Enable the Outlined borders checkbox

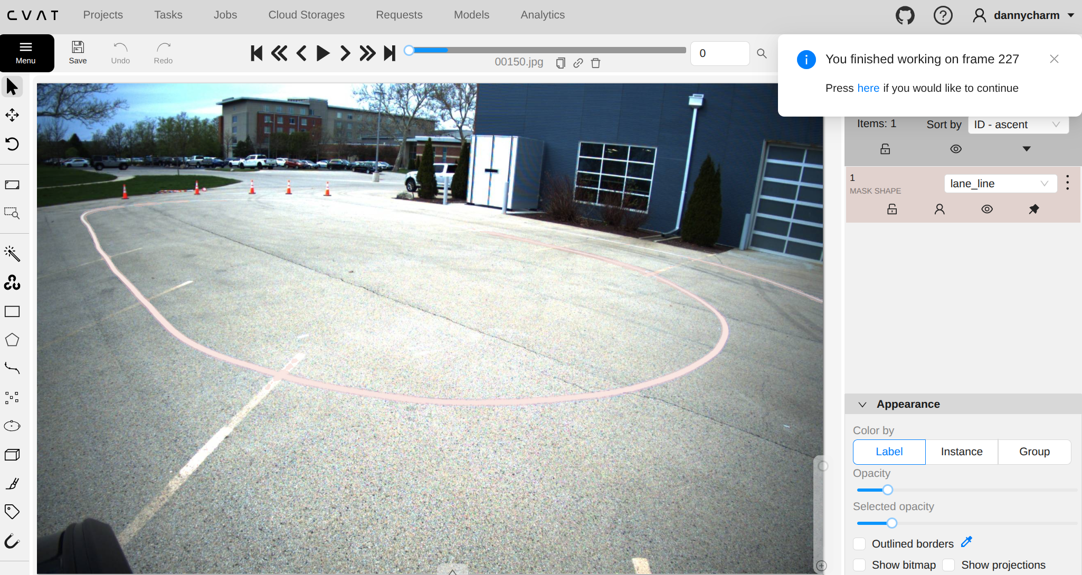(859, 544)
